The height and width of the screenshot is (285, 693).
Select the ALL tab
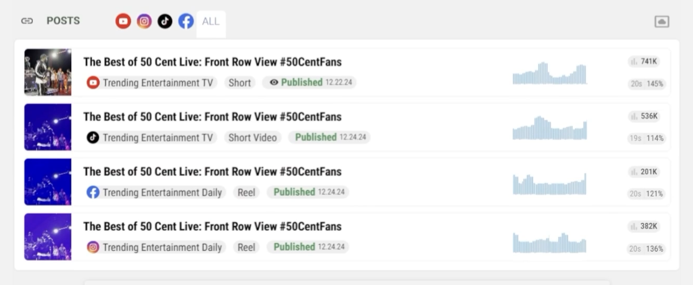coord(210,22)
